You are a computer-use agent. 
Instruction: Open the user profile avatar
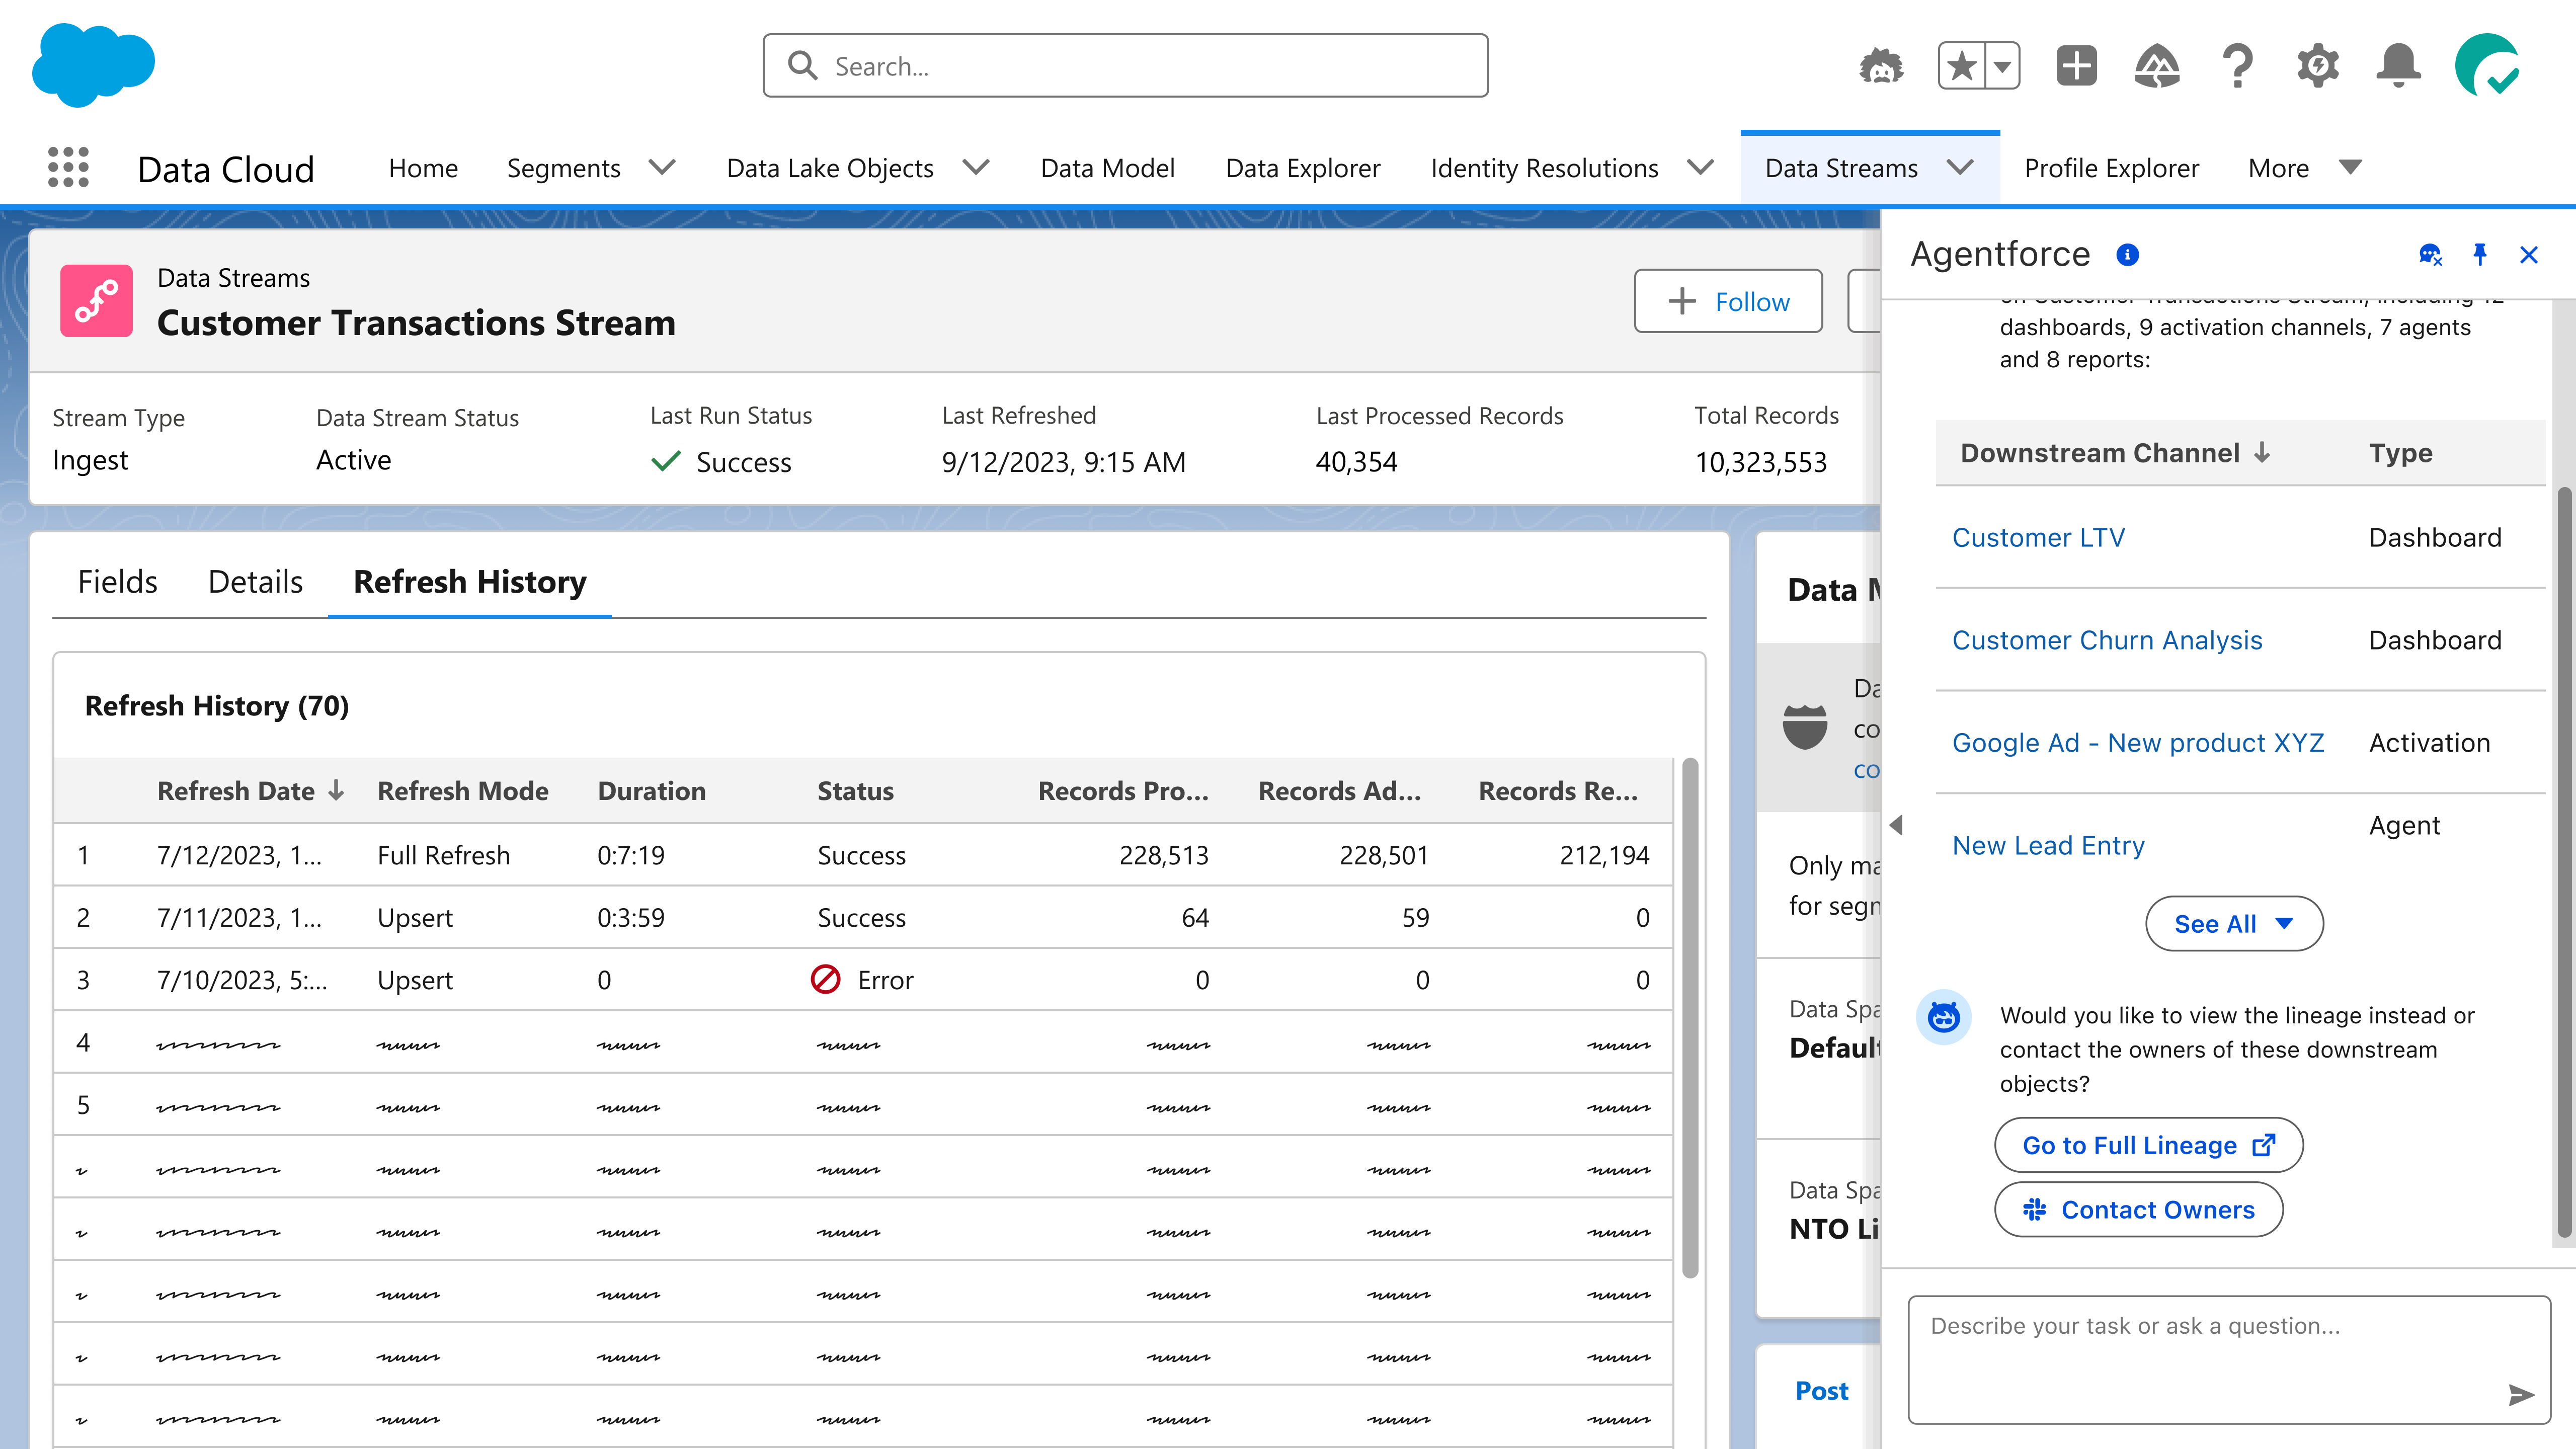coord(2487,66)
